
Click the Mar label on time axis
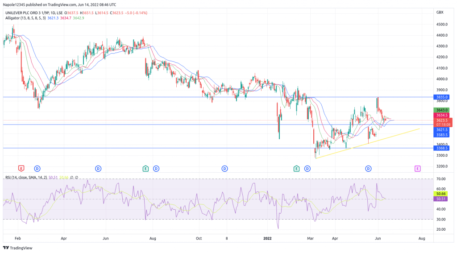coord(311,238)
